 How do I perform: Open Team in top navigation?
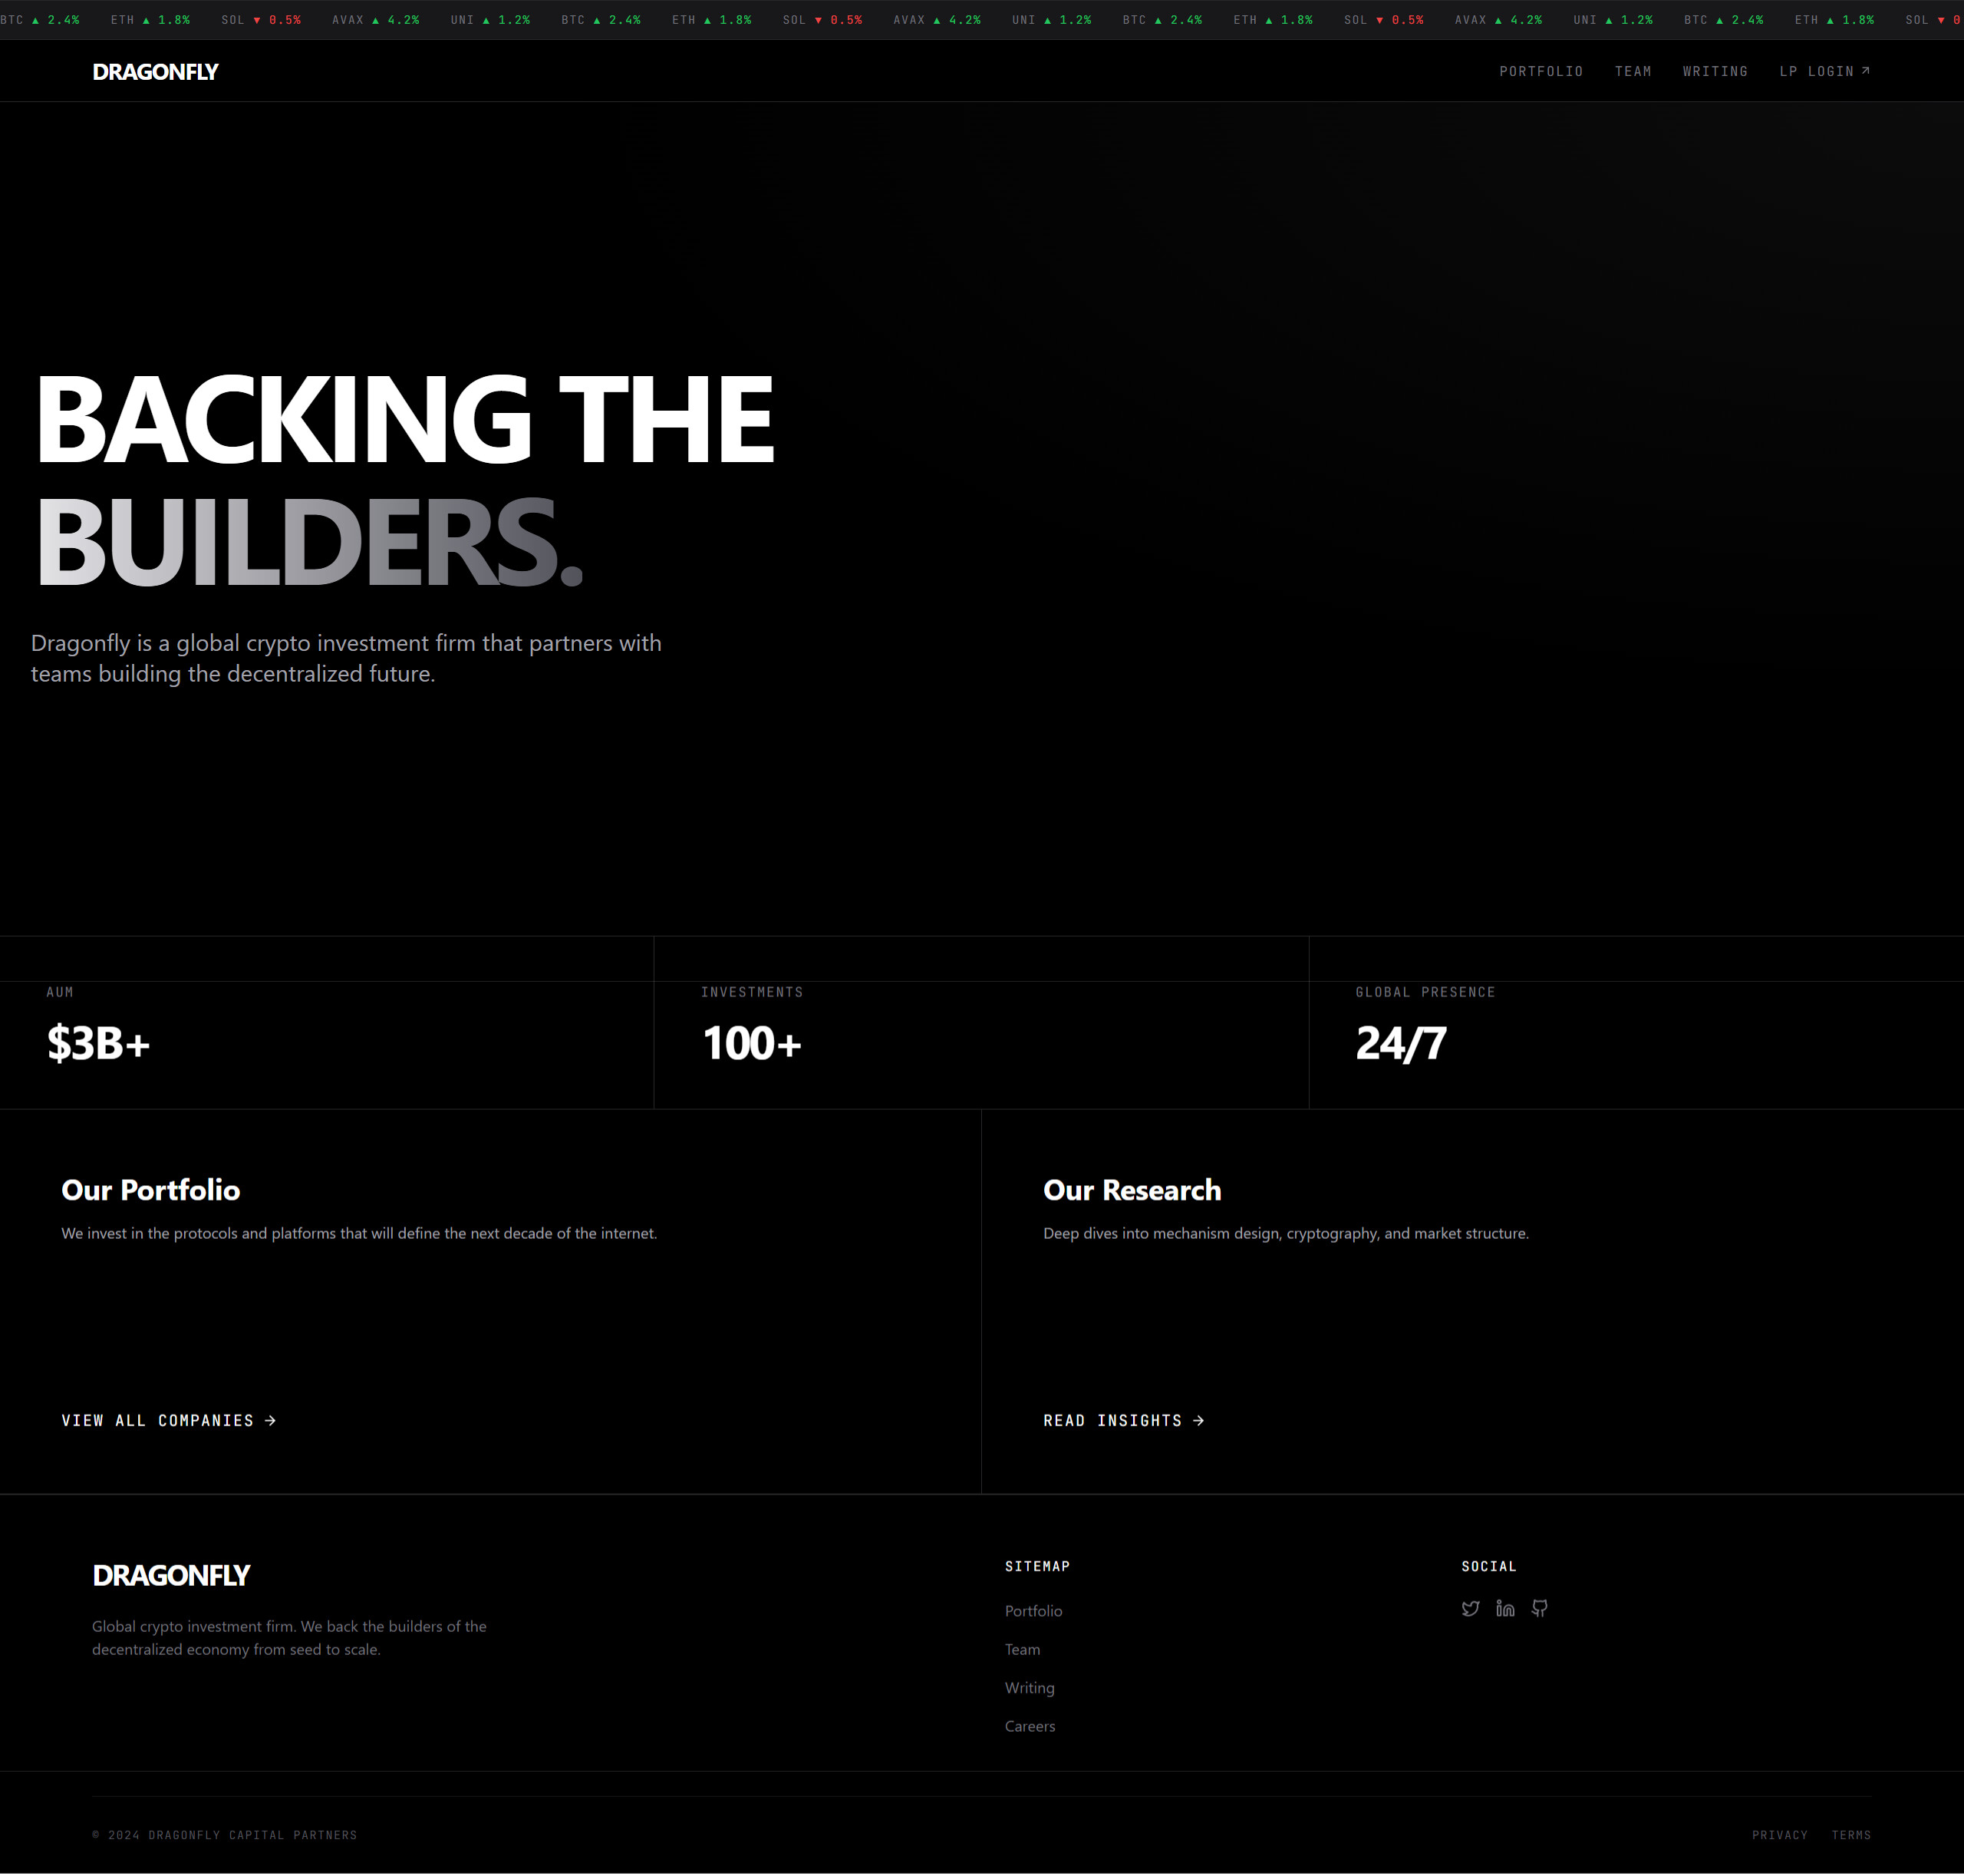click(x=1632, y=72)
